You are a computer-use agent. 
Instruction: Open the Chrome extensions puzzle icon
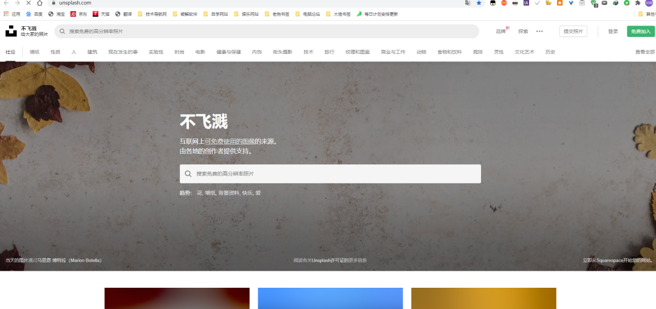(637, 3)
